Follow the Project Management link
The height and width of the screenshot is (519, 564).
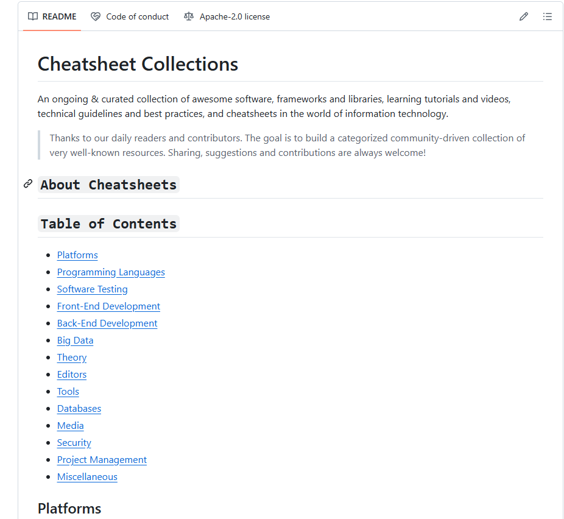click(102, 460)
